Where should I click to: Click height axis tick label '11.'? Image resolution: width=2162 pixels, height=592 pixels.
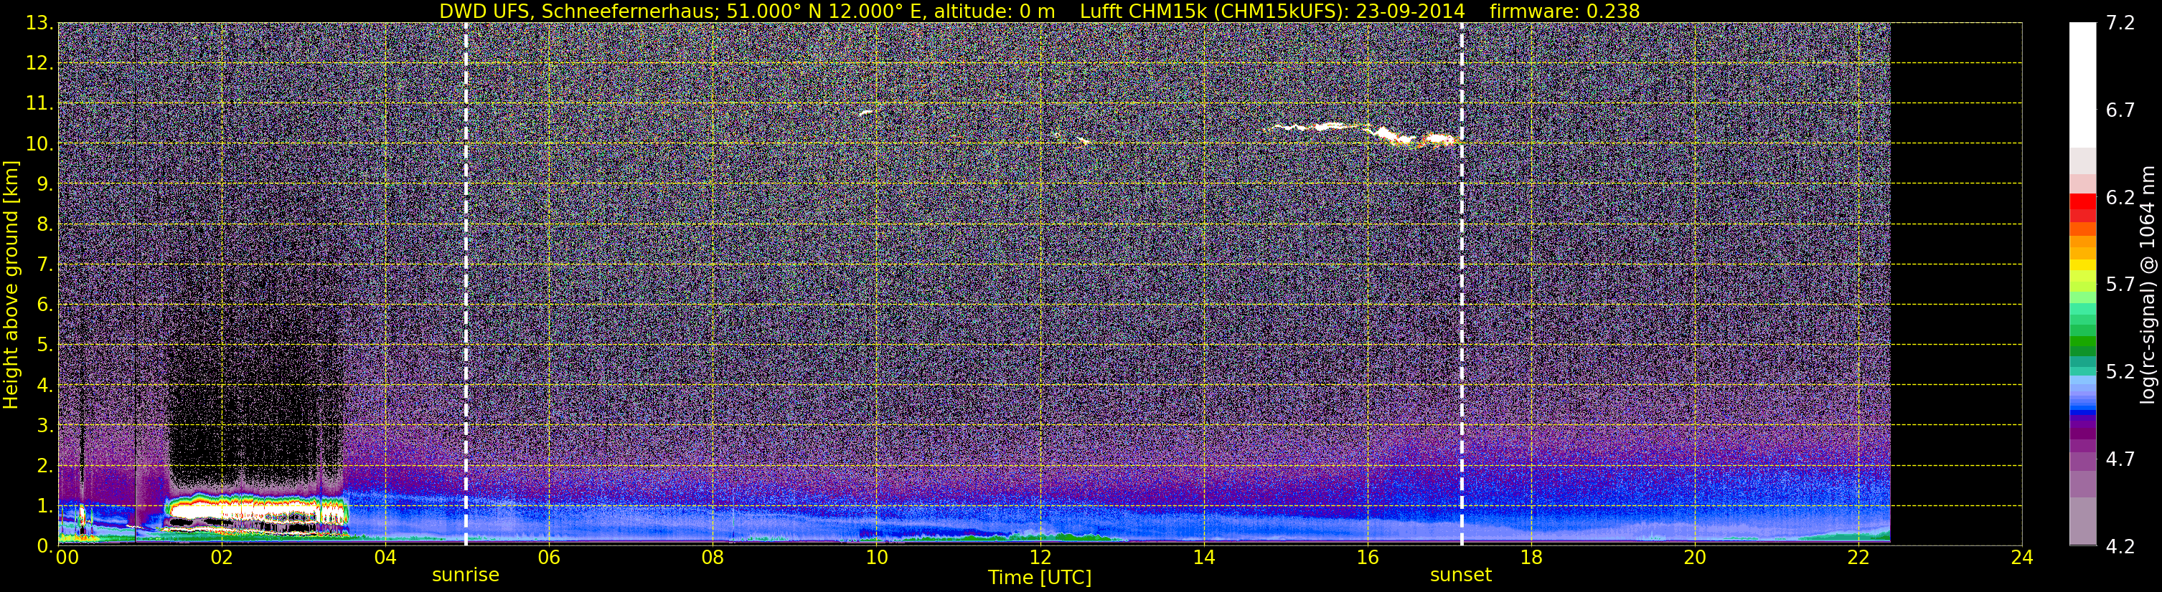pyautogui.click(x=39, y=104)
